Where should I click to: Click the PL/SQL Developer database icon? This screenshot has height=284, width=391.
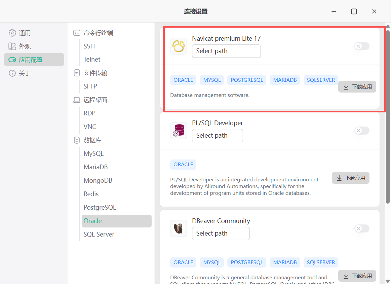tap(179, 131)
